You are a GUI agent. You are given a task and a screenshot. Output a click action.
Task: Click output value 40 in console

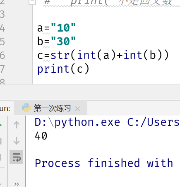(x=41, y=136)
